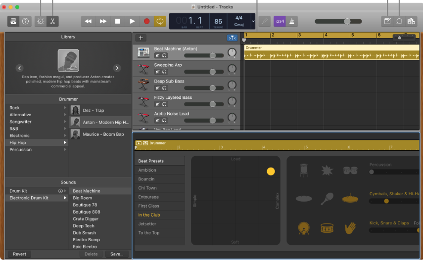Mute the Beat Machine (Anton) track
Viewport: 423px width, 260px height.
point(157,55)
